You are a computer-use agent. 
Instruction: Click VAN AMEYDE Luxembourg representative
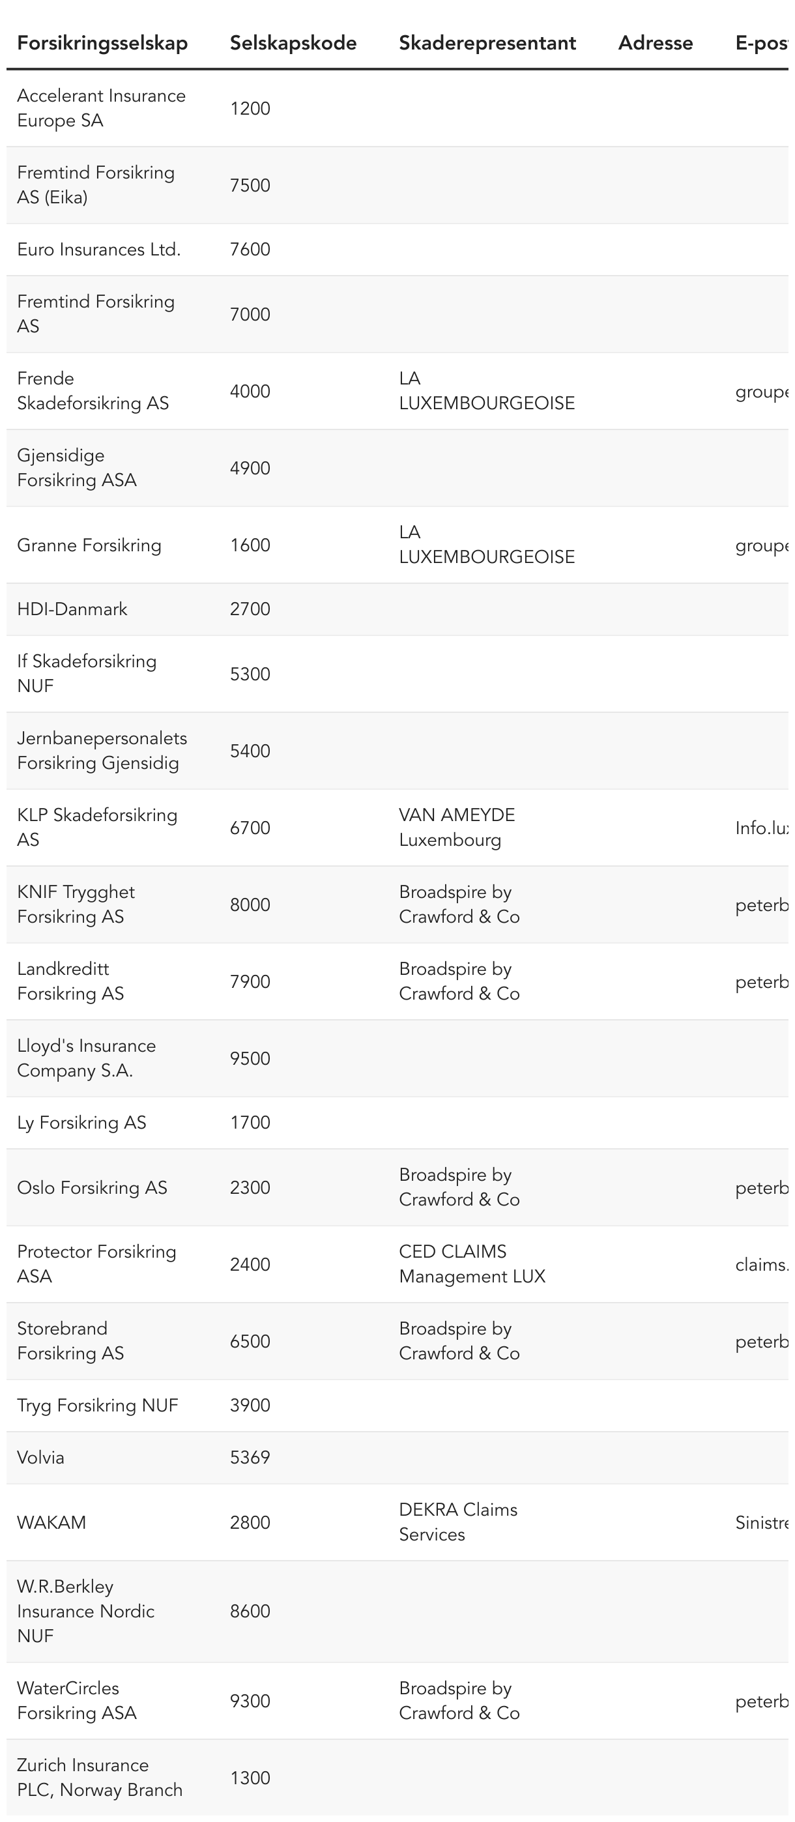click(x=457, y=828)
